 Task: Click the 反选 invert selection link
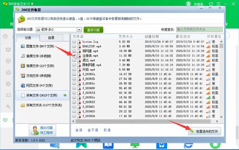pyautogui.click(x=107, y=130)
